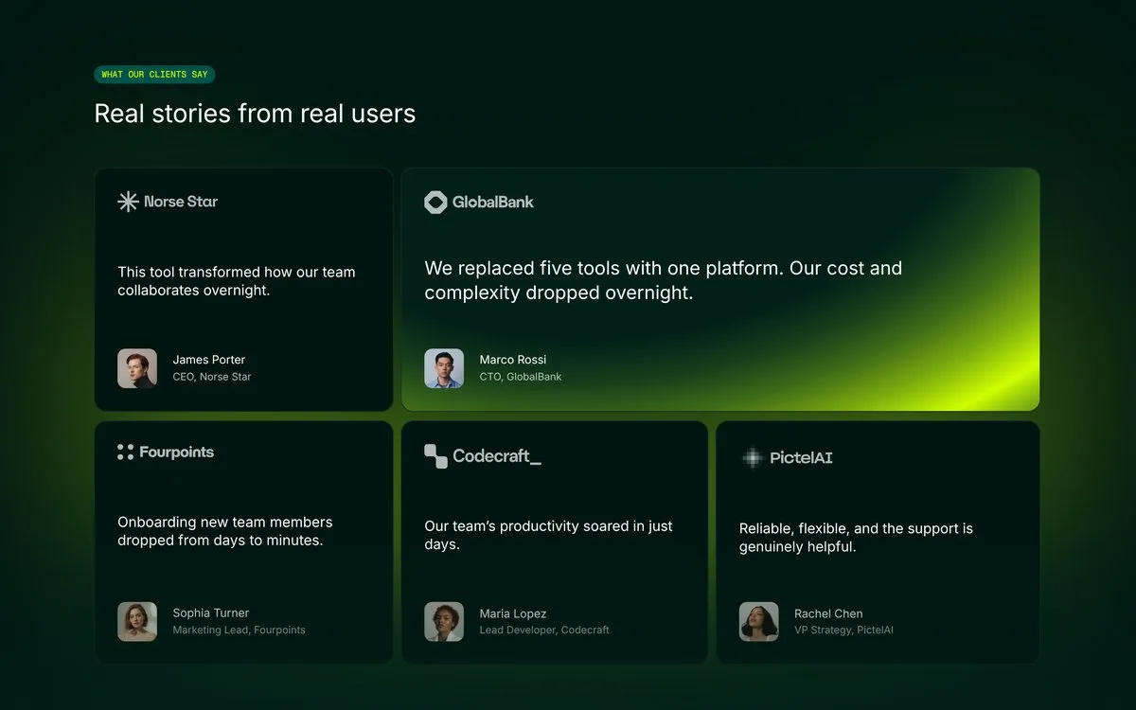Click the Norse Star asterisk logo icon
This screenshot has width=1136, height=710.
(x=128, y=201)
